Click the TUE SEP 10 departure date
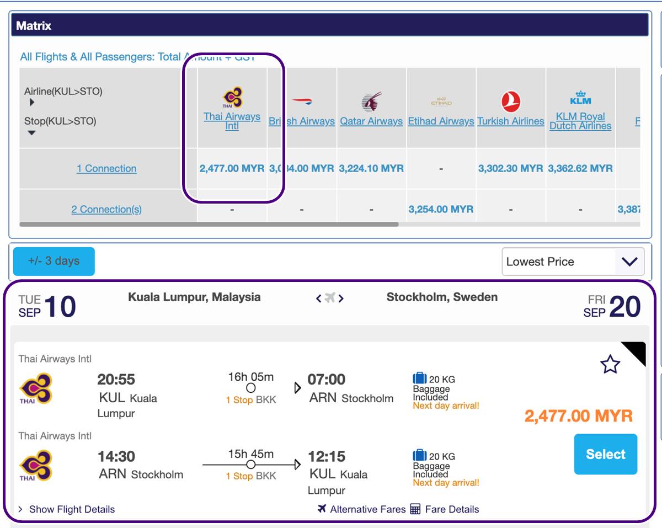 pyautogui.click(x=47, y=307)
